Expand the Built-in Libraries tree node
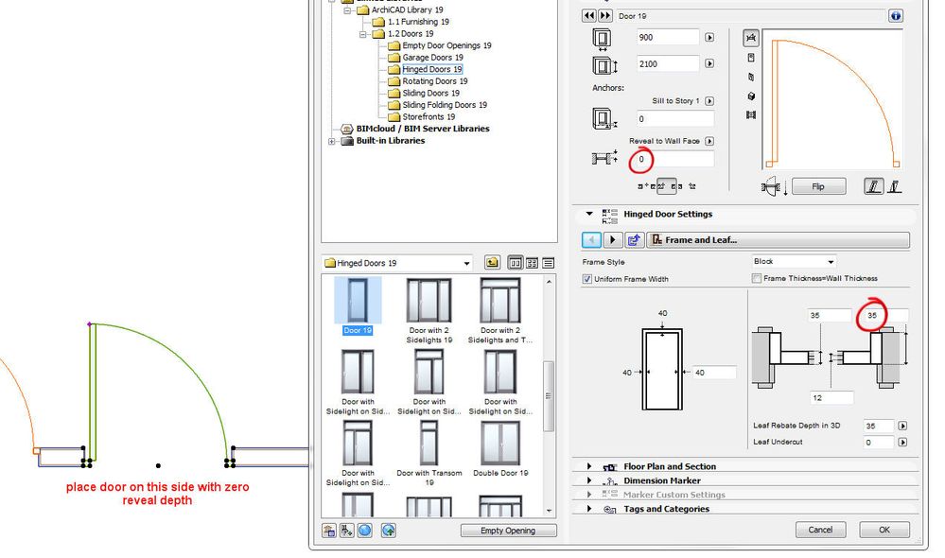Viewport: 945px width, 558px height. (331, 141)
